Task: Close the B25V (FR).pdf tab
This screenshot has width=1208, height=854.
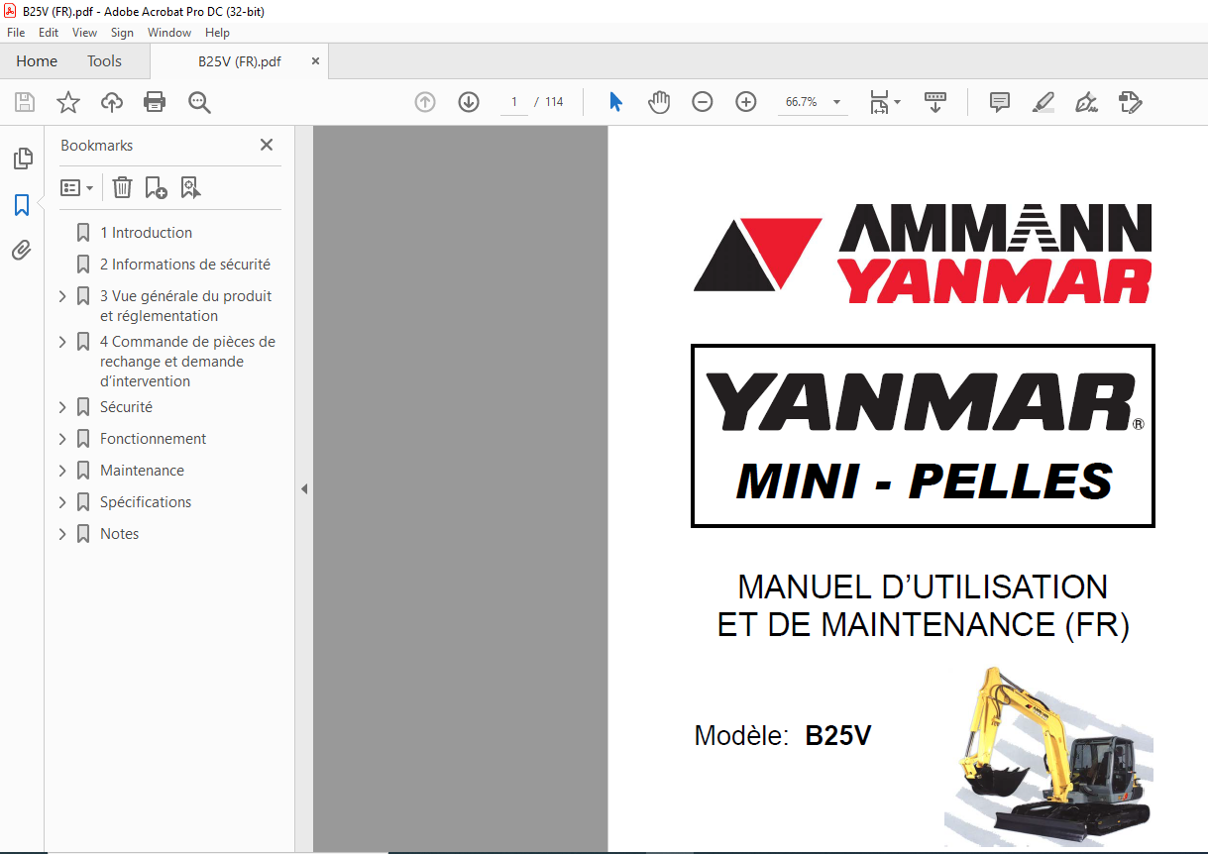Action: (x=316, y=60)
